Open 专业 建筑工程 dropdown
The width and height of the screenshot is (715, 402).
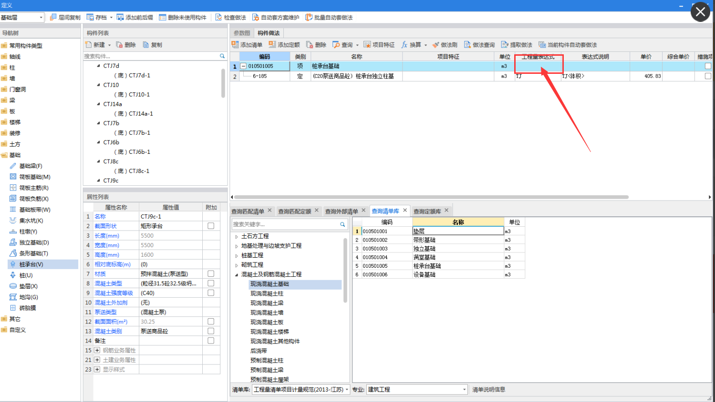click(417, 390)
